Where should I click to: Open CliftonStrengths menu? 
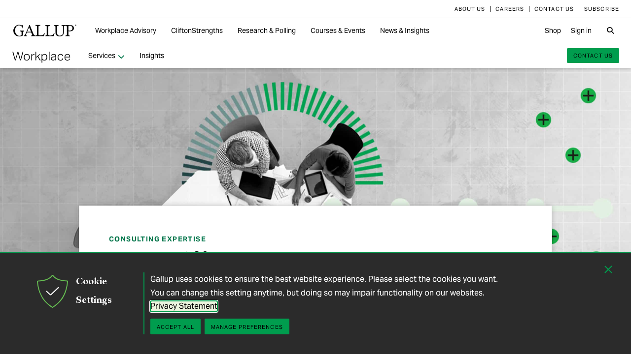pos(197,30)
